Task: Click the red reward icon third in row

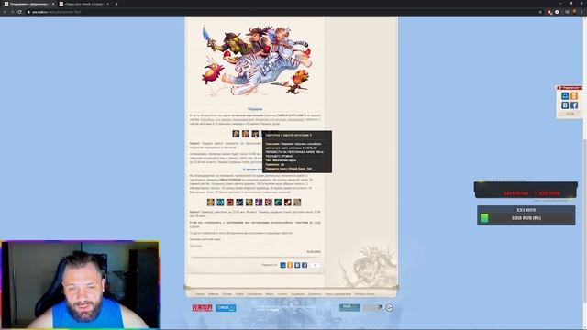Action: point(230,203)
